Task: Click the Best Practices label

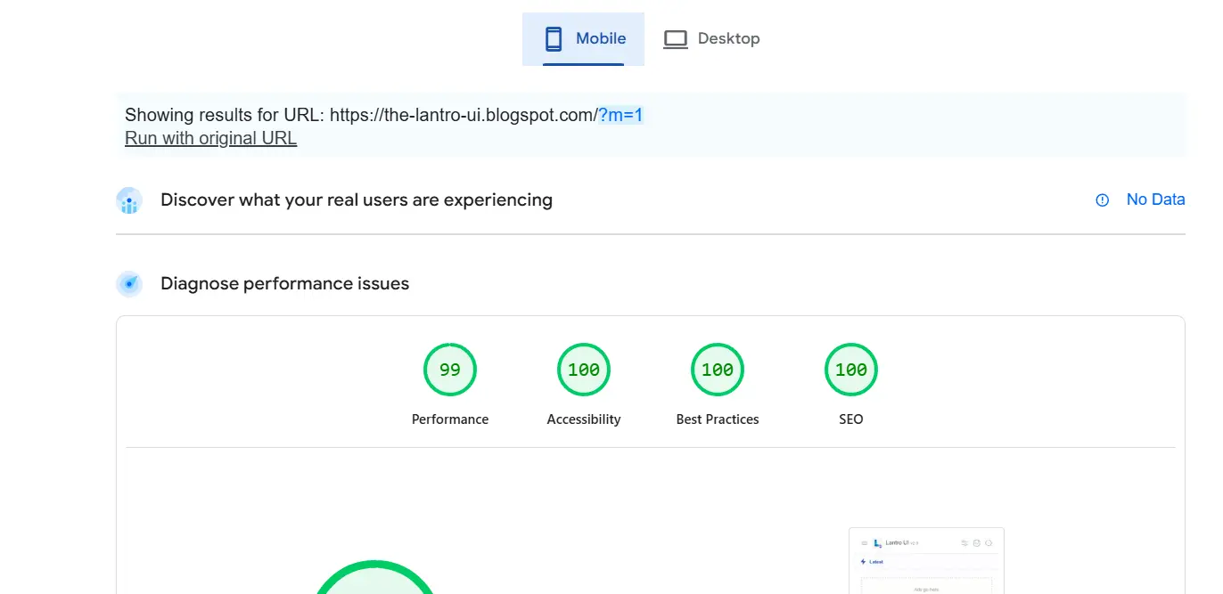Action: (x=718, y=419)
